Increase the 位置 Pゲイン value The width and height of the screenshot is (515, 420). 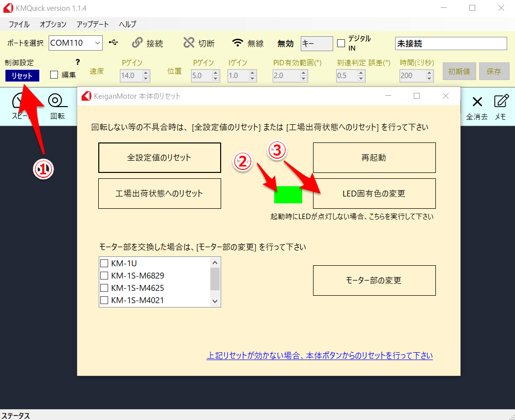click(216, 73)
